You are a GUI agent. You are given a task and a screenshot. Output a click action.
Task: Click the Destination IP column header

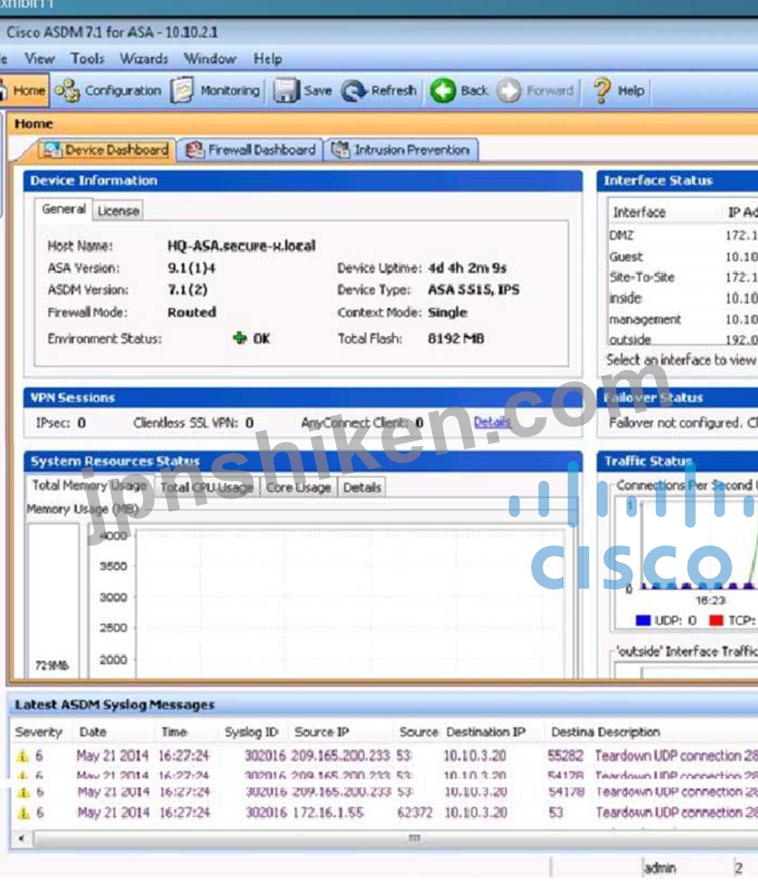click(x=486, y=732)
